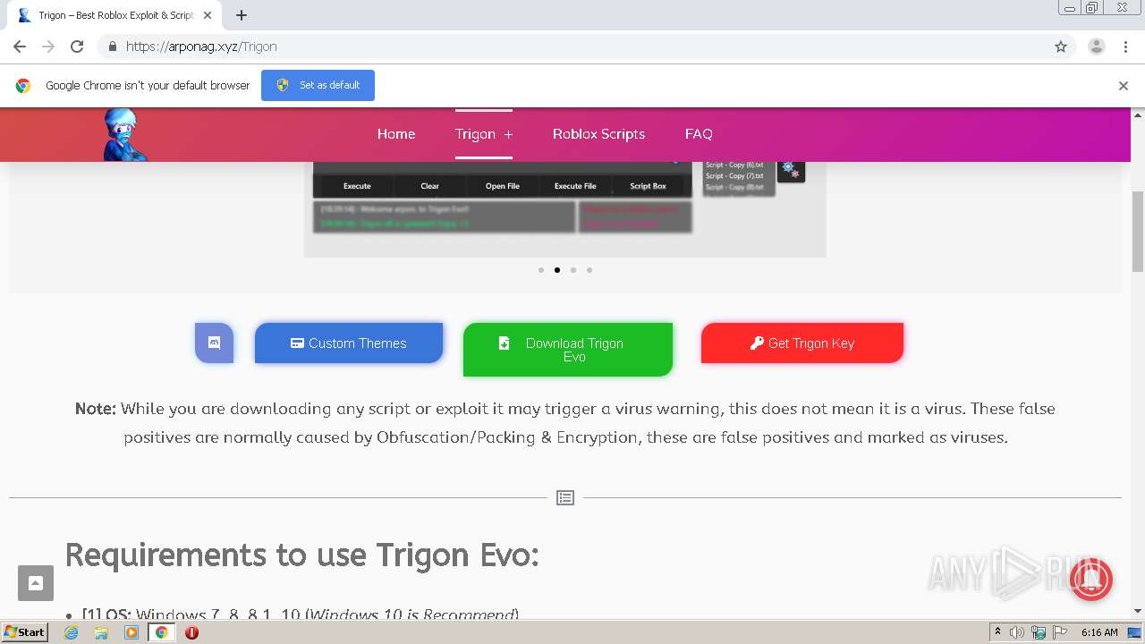The width and height of the screenshot is (1145, 644).
Task: Dismiss the default browser notification bar
Action: tap(1124, 86)
